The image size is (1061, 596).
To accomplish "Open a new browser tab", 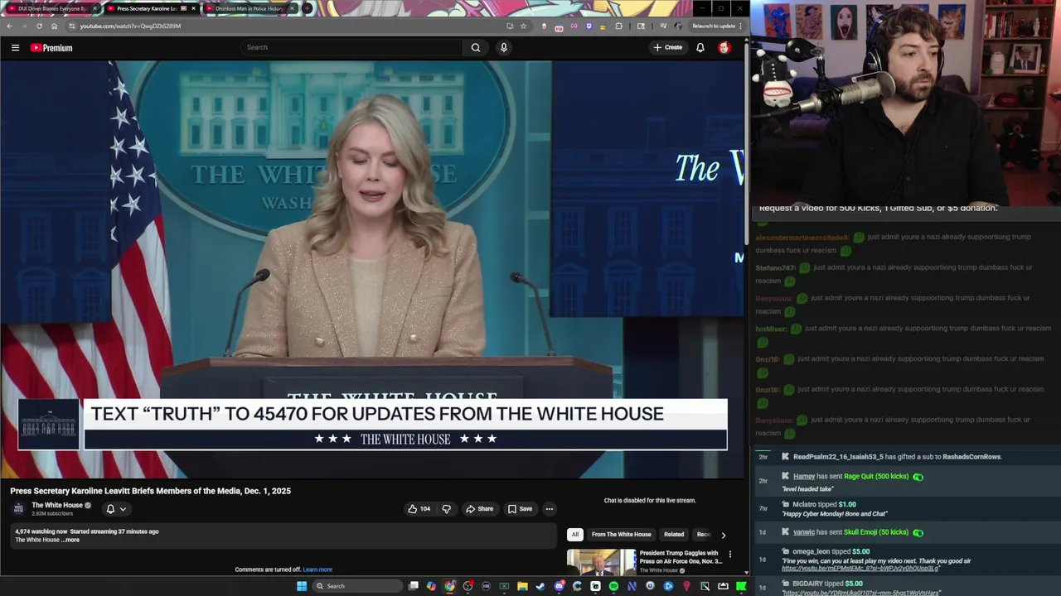I will (307, 8).
